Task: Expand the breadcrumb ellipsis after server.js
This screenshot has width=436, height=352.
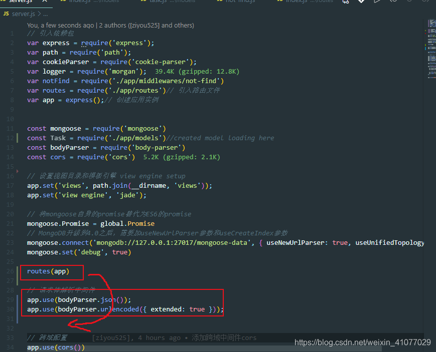Action: point(46,14)
